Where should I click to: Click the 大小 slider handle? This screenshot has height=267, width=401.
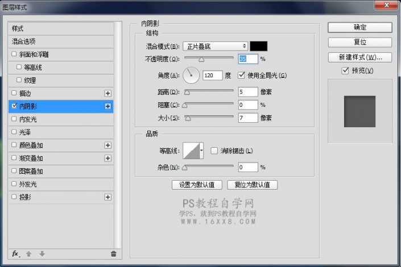(188, 118)
